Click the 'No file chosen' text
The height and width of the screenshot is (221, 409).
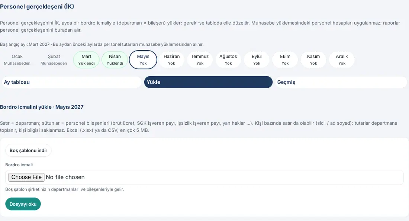point(65,177)
